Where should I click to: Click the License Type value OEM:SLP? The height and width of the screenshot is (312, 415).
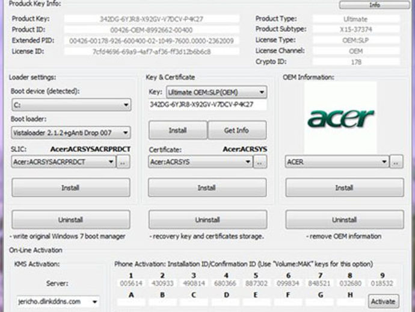355,40
